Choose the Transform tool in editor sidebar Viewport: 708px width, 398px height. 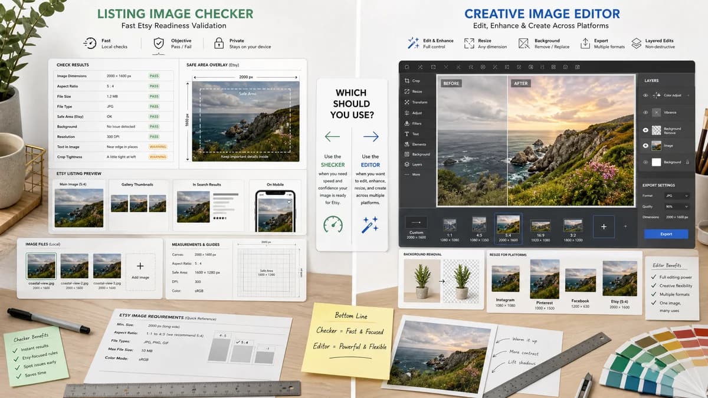(415, 102)
